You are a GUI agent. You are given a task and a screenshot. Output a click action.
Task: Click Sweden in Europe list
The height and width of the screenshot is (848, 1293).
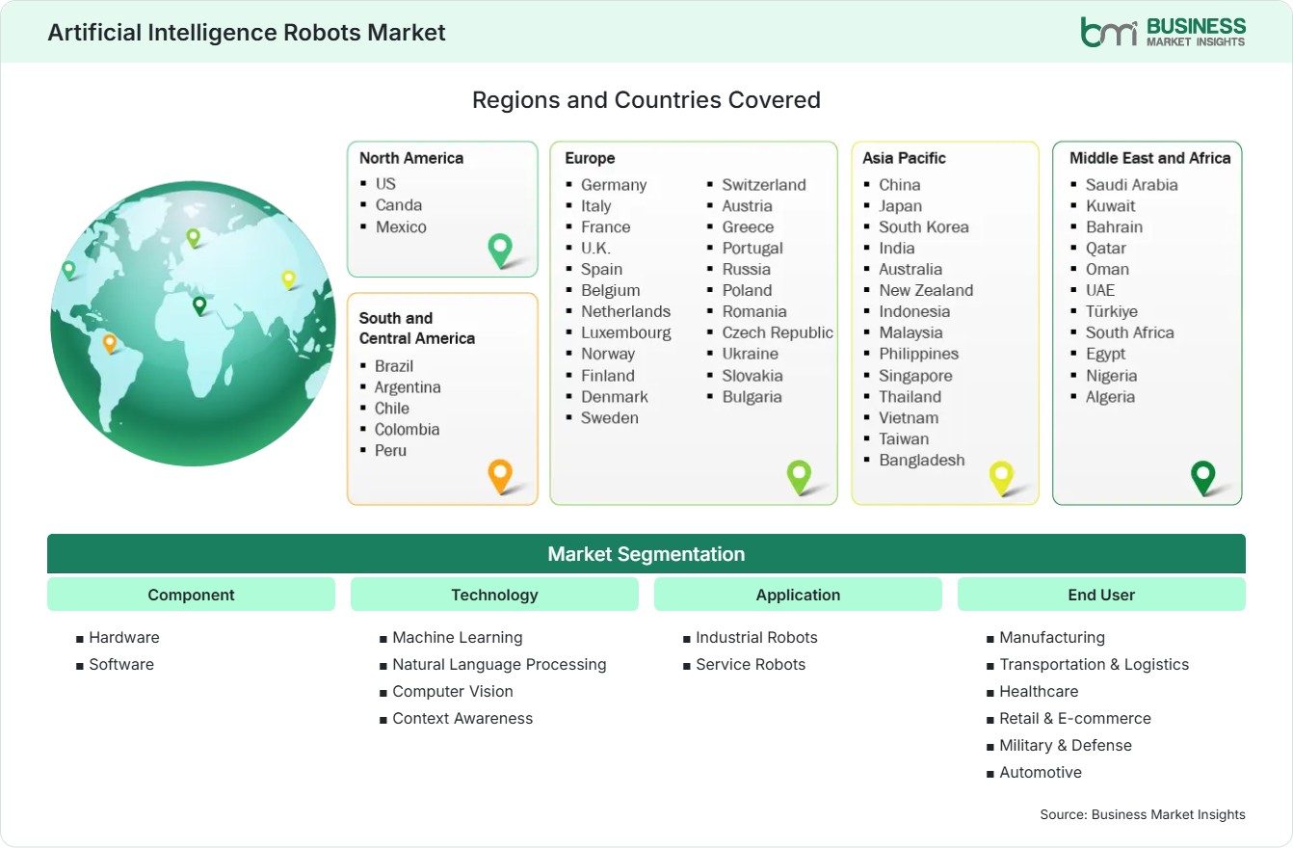pos(610,417)
